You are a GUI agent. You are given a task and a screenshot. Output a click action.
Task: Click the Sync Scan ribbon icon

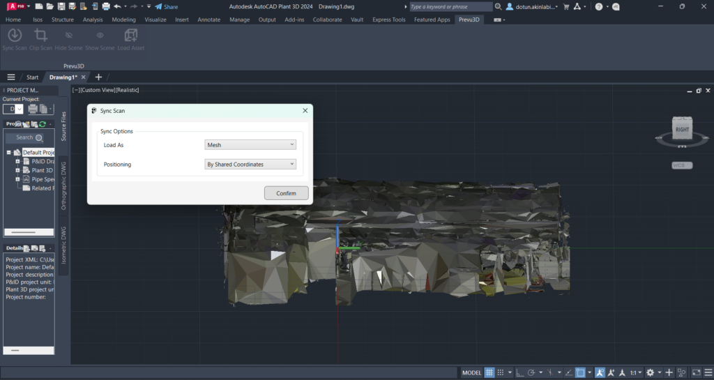14,36
